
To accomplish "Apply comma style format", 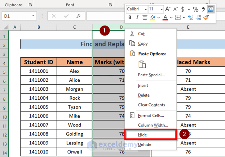I will 203,9.
